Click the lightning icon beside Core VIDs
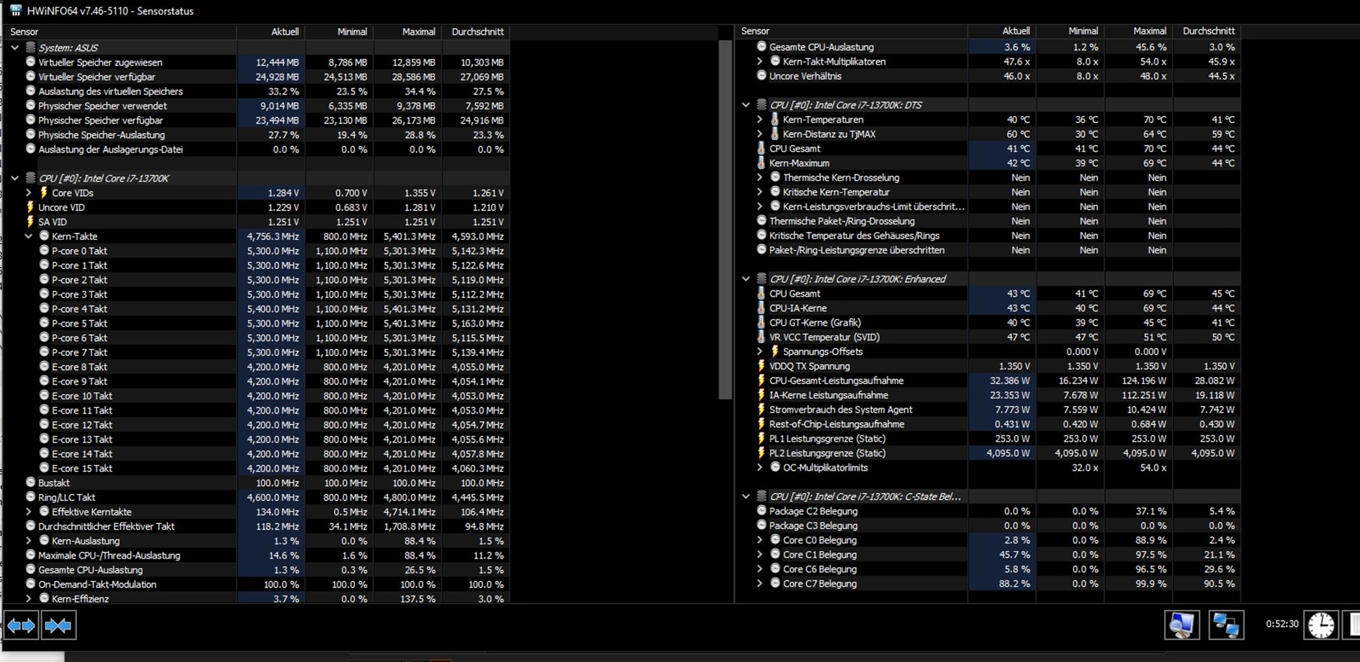 coord(44,193)
